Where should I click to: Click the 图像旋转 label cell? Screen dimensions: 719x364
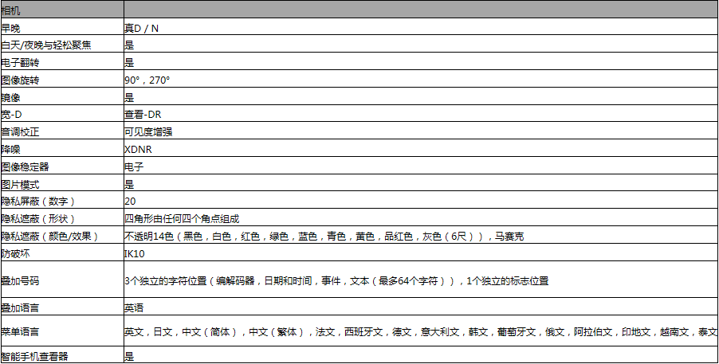(22, 80)
